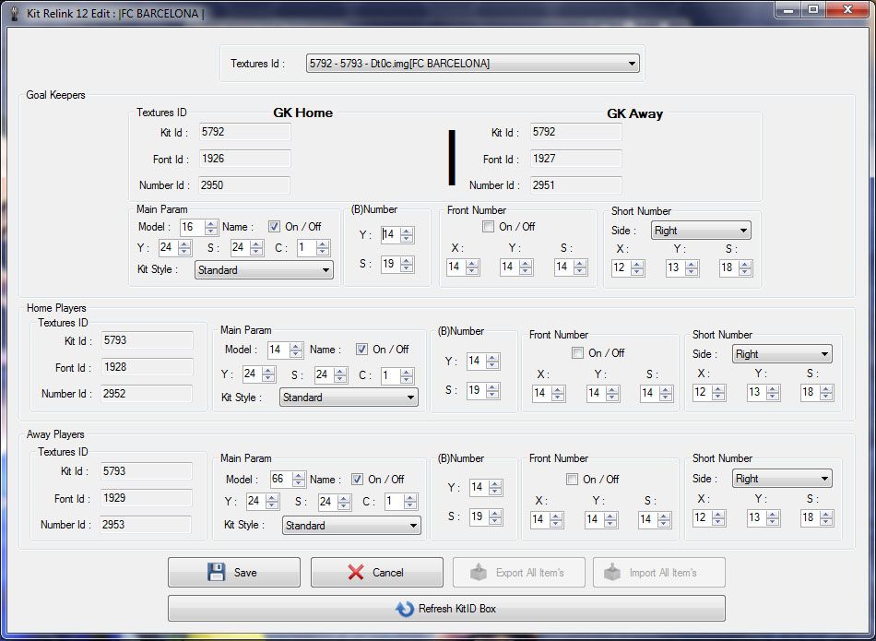876x641 pixels.
Task: Click the Cancel button with red X
Action: pos(376,572)
